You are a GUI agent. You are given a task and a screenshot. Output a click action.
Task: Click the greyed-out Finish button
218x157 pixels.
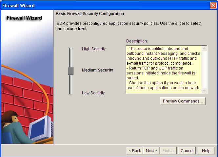click(x=168, y=150)
